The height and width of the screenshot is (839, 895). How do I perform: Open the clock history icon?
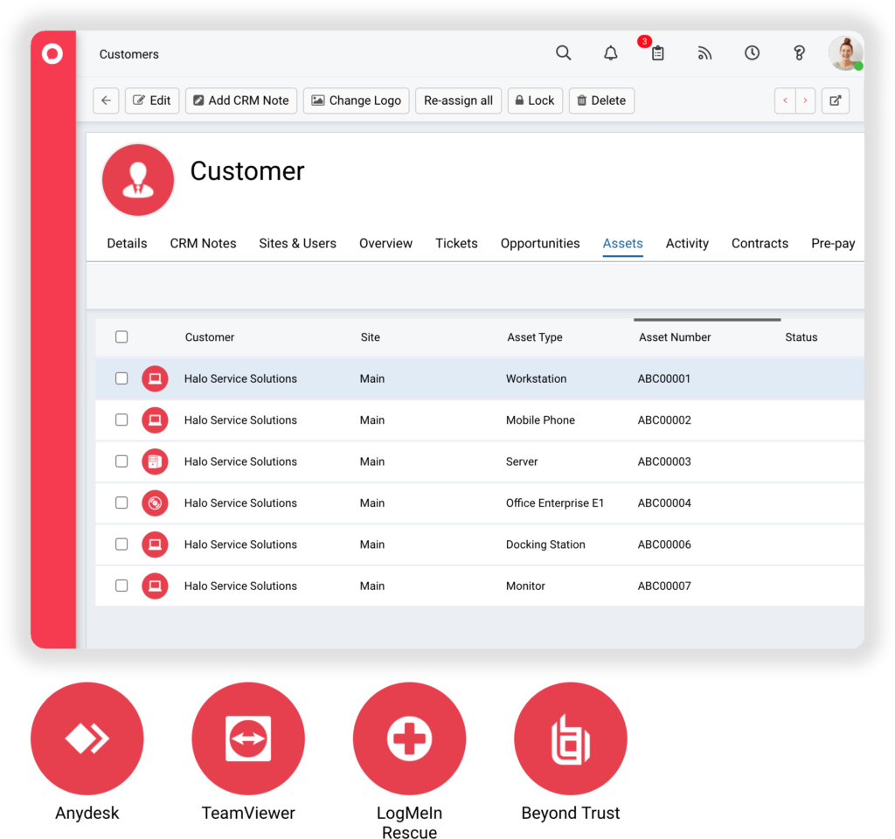tap(752, 53)
